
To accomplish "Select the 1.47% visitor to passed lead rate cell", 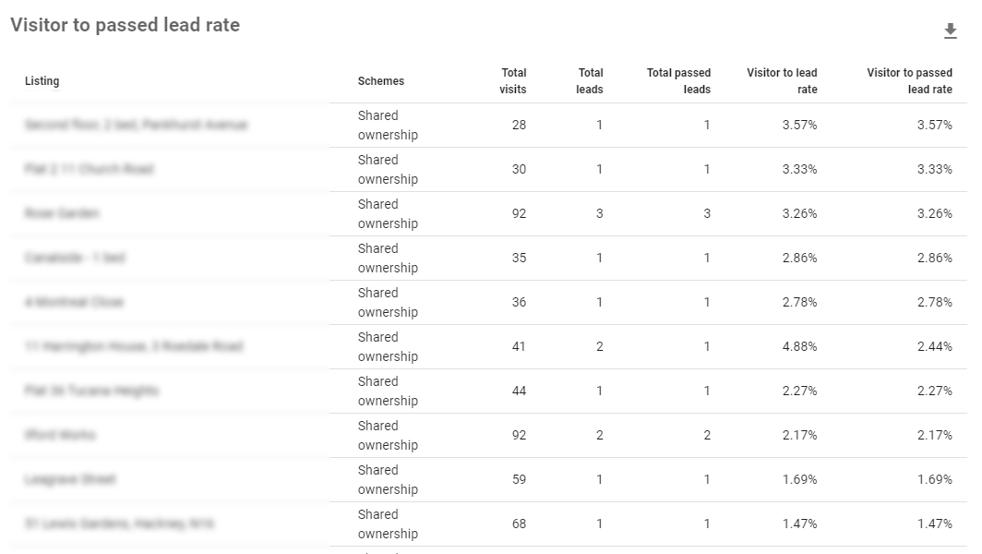I will point(934,524).
